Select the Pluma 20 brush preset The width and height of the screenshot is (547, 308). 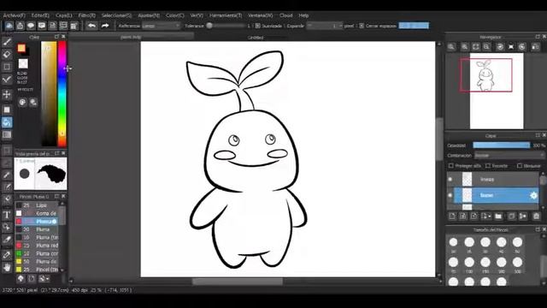(x=36, y=229)
